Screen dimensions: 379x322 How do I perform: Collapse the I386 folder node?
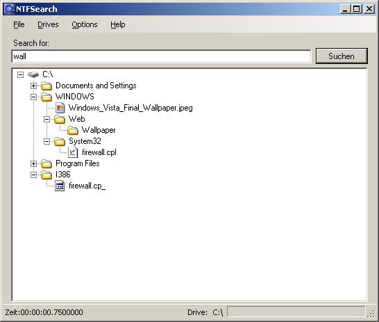click(33, 175)
